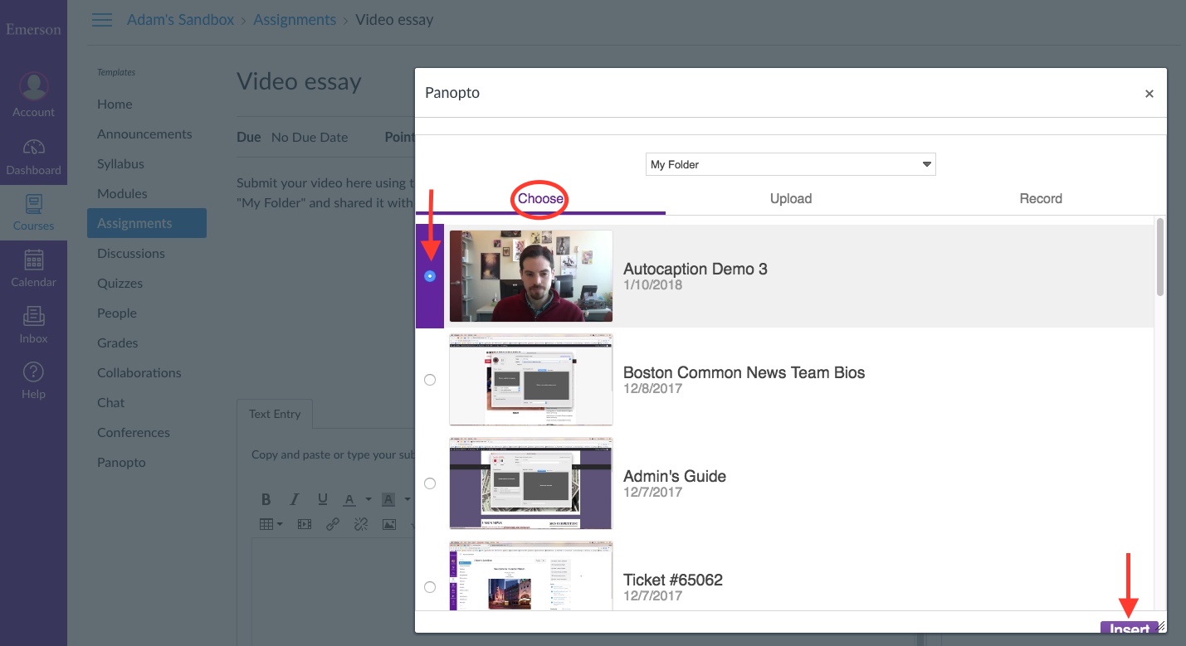Open Collaborations in course navigation

tap(139, 372)
